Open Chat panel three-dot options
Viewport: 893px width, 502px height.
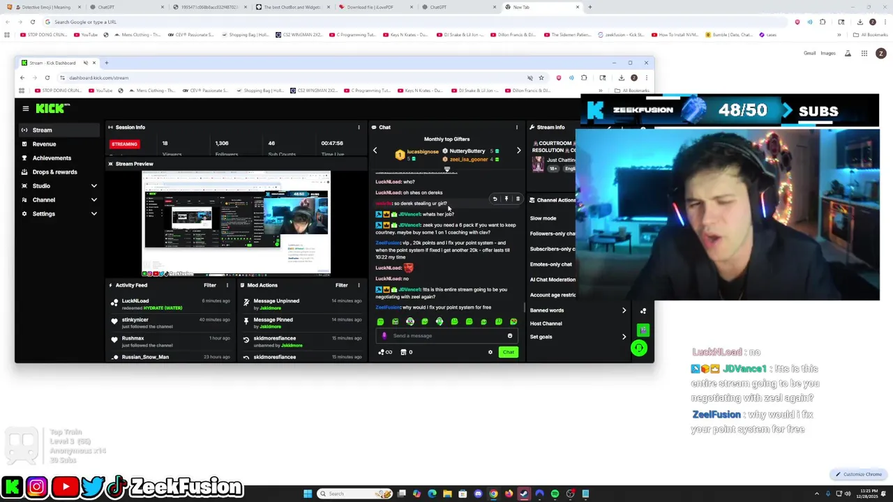click(x=517, y=128)
